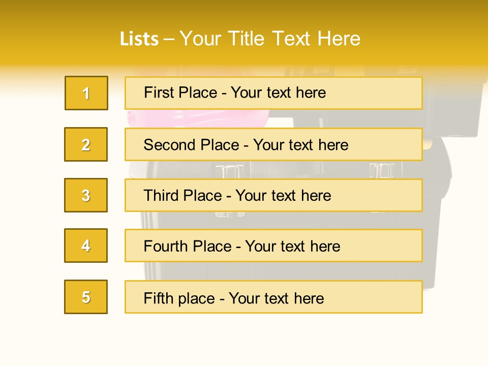Click the word Fifth in list bar
Screen dimensions: 488x366
(x=158, y=298)
